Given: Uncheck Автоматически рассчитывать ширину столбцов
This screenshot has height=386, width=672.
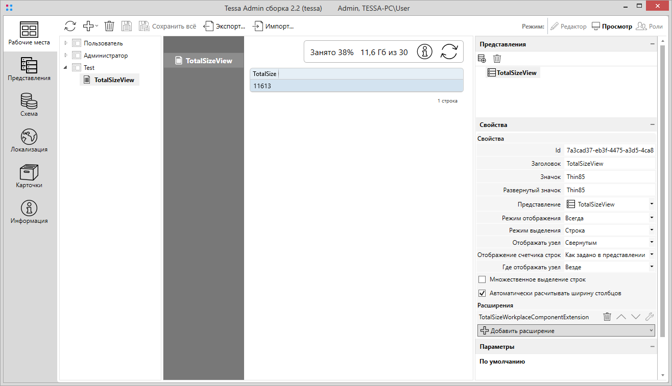Looking at the screenshot, I should click(482, 293).
